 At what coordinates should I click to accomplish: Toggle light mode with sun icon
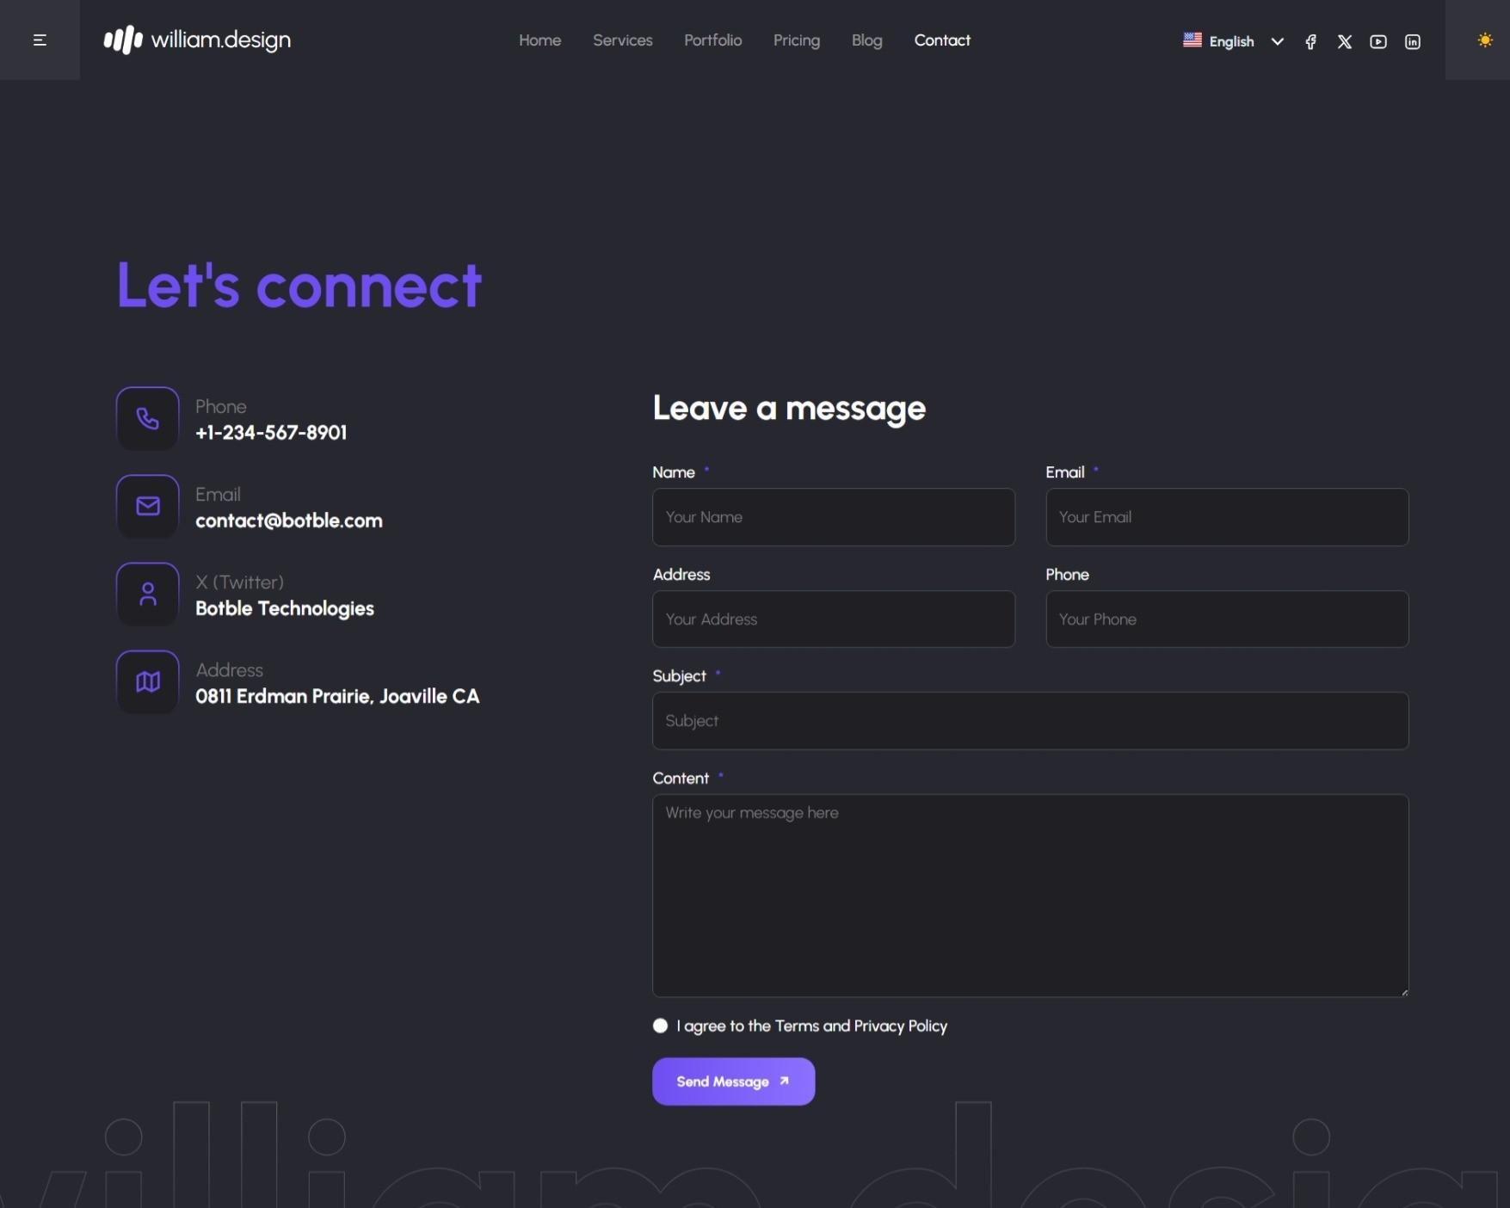coord(1484,40)
